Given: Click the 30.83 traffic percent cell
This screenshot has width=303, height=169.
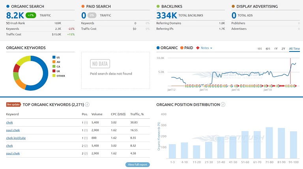Looking at the screenshot, I should 134,122.
